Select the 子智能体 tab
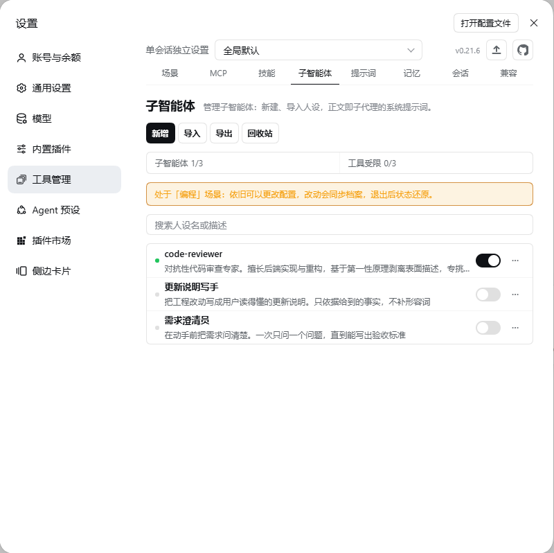The image size is (554, 553). click(x=315, y=73)
